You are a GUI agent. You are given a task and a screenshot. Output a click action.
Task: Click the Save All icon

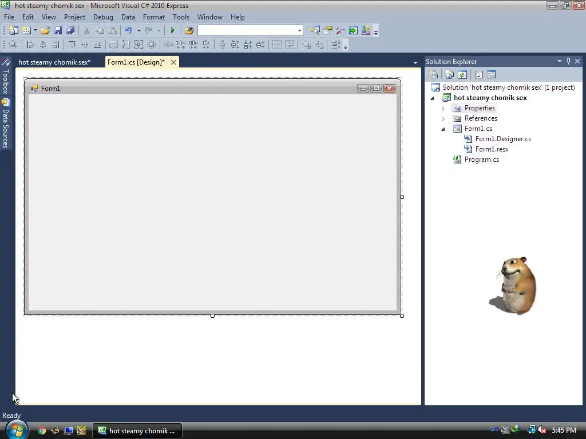coord(70,31)
